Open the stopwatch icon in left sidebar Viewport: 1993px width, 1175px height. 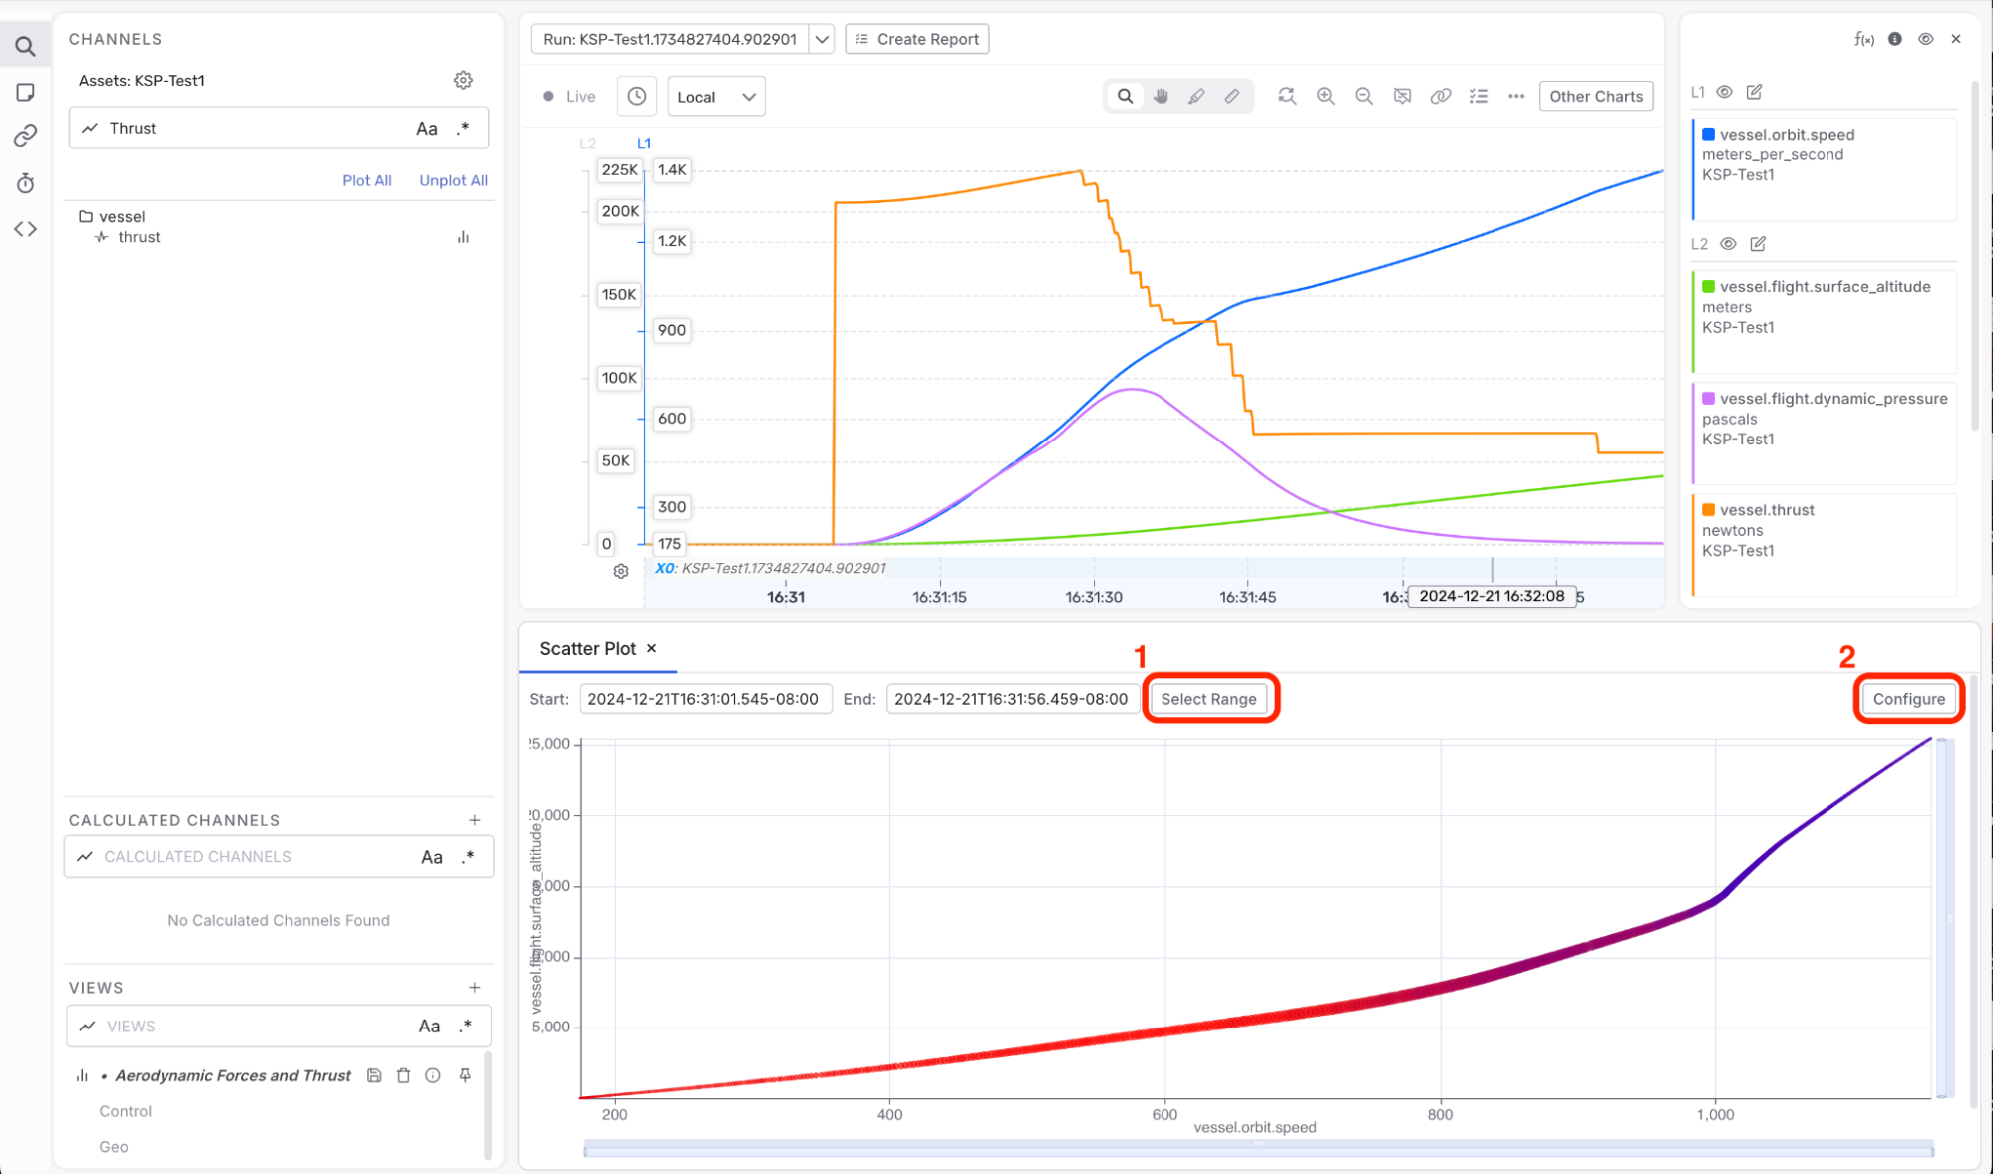26,183
